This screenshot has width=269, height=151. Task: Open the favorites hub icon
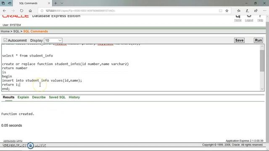[239, 10]
